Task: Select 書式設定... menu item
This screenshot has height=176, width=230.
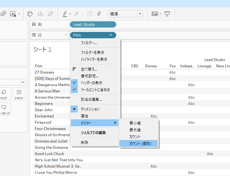Action: point(95,76)
